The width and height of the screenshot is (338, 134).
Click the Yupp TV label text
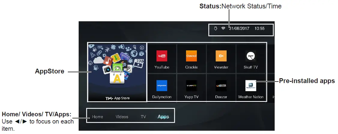[192, 97]
